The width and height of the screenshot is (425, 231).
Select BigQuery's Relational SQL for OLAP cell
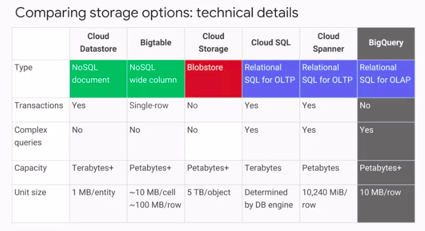click(x=386, y=79)
